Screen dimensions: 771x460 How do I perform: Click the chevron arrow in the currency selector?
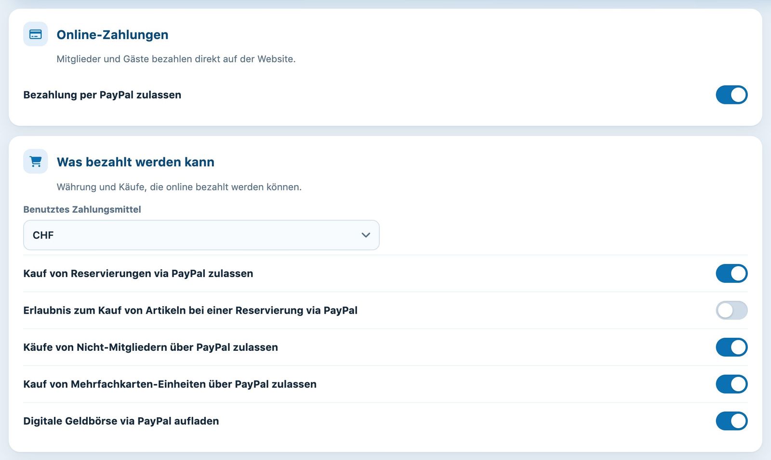pyautogui.click(x=366, y=235)
